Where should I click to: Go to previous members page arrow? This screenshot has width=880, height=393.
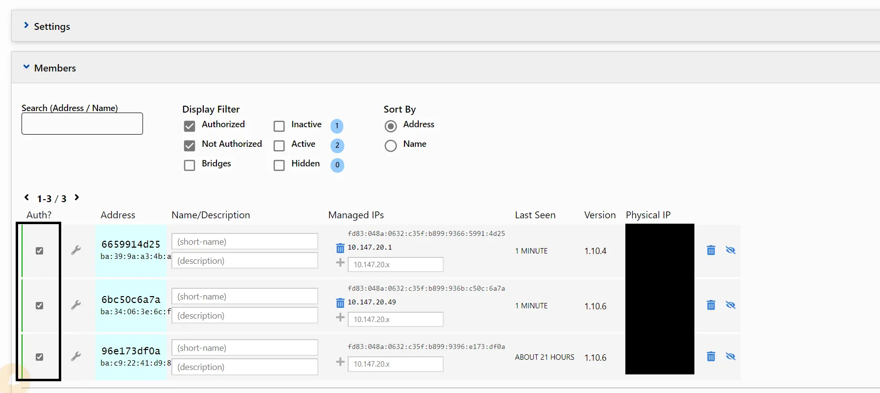27,198
